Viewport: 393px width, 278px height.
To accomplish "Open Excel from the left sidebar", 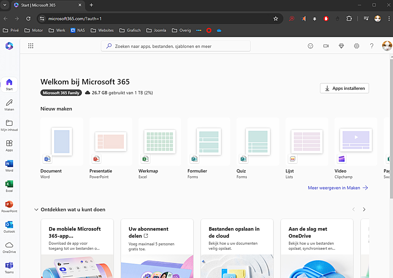I will click(x=9, y=186).
